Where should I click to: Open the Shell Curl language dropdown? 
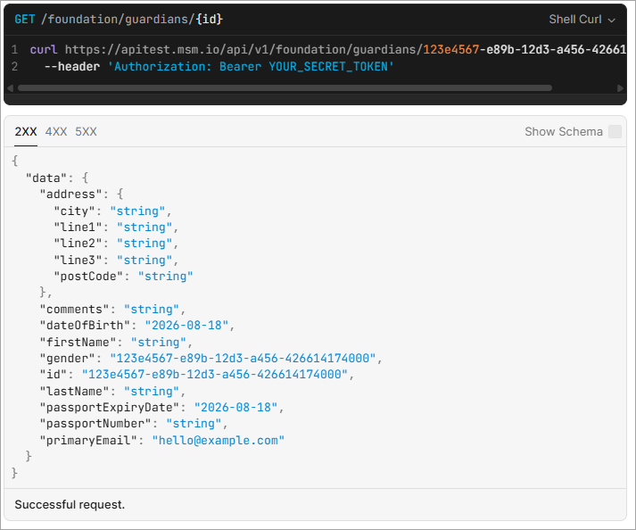coord(582,20)
